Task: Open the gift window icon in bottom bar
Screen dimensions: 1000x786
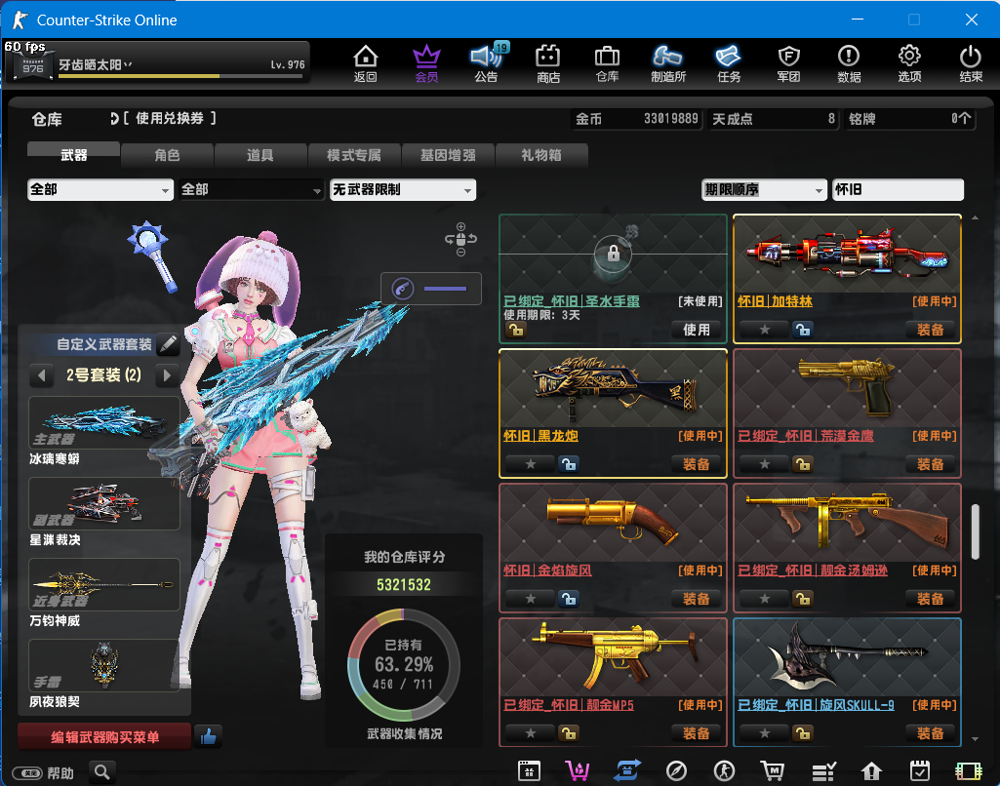Action: 530,771
